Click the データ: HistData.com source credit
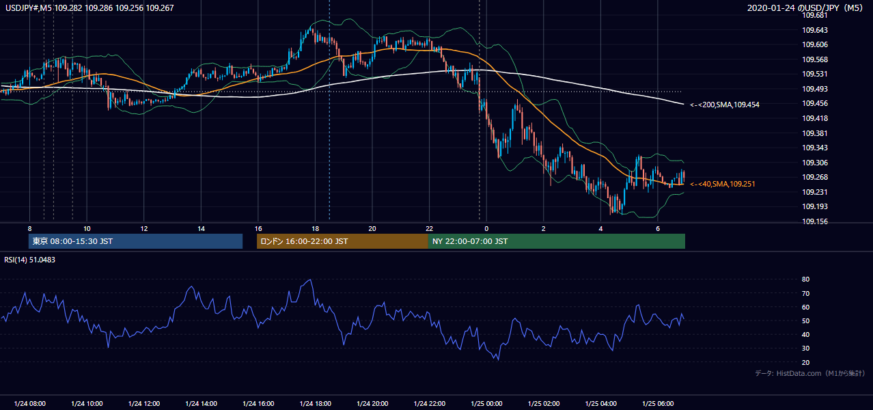This screenshot has width=873, height=410. [810, 373]
